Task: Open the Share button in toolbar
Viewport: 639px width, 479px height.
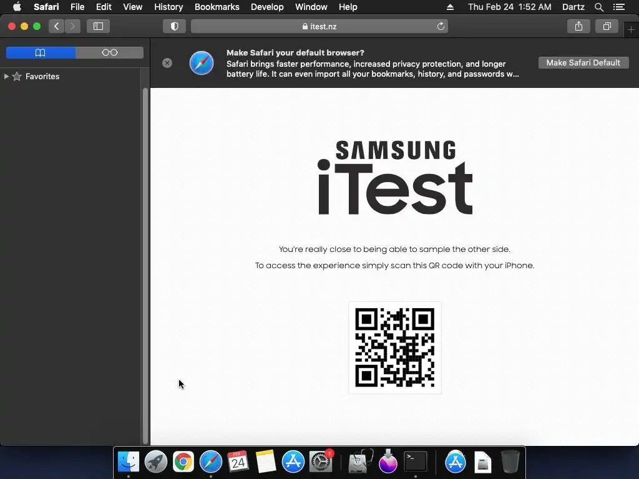Action: pos(578,26)
